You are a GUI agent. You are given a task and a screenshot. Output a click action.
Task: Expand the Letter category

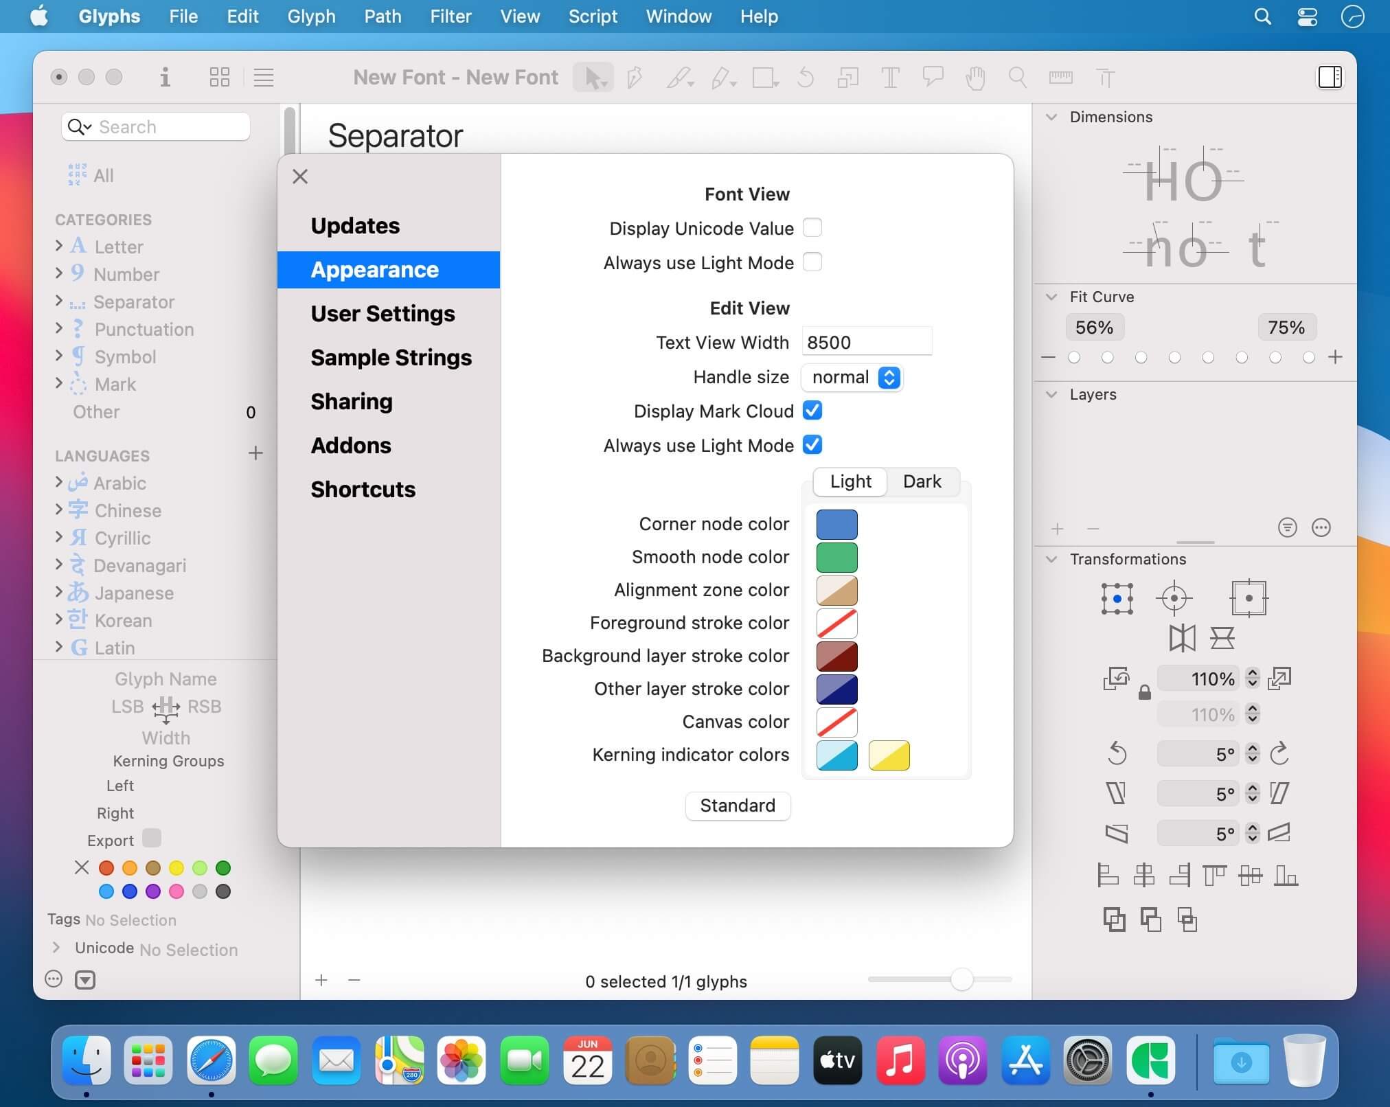click(x=59, y=246)
